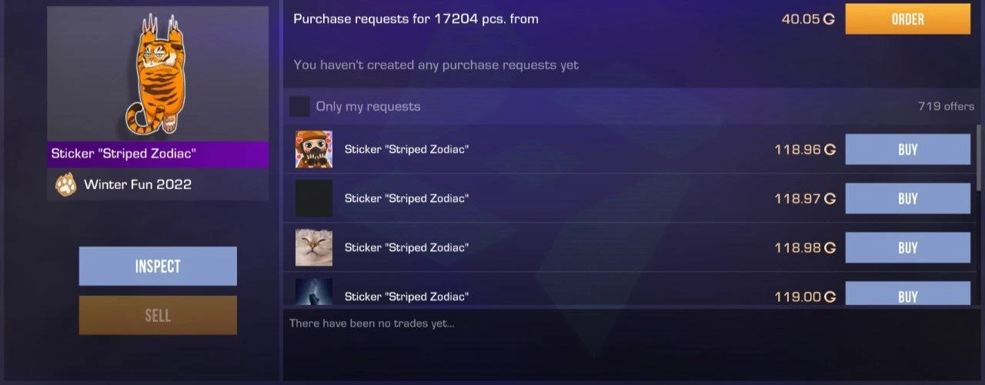Open the dark blank seller avatar

314,198
